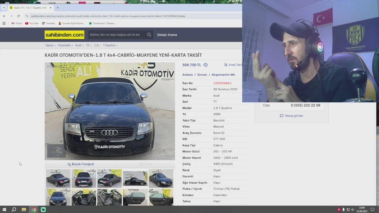Open the volume speaker tray icon
379x213 pixels.
(x=353, y=209)
